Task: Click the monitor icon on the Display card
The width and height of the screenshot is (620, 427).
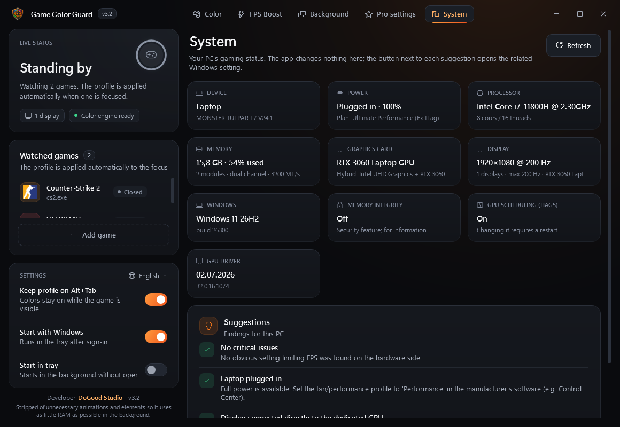Action: coord(479,149)
